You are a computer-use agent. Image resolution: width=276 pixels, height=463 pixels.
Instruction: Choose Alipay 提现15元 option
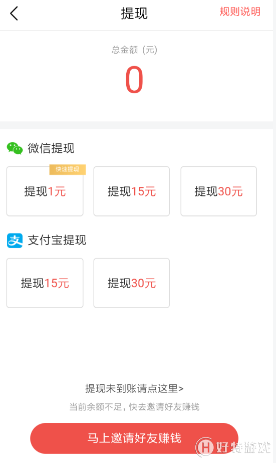point(45,283)
